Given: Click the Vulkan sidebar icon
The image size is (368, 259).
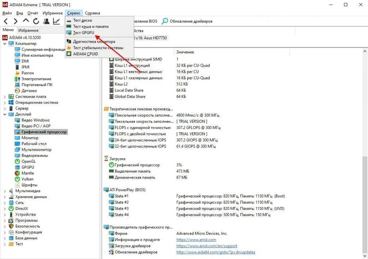Looking at the screenshot, I should (17, 179).
